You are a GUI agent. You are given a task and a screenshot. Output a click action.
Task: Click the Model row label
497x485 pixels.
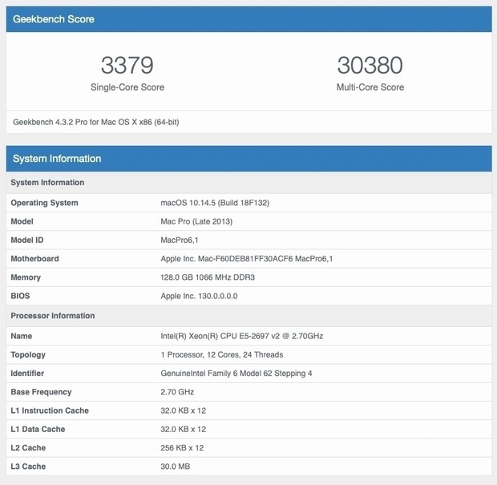point(22,221)
